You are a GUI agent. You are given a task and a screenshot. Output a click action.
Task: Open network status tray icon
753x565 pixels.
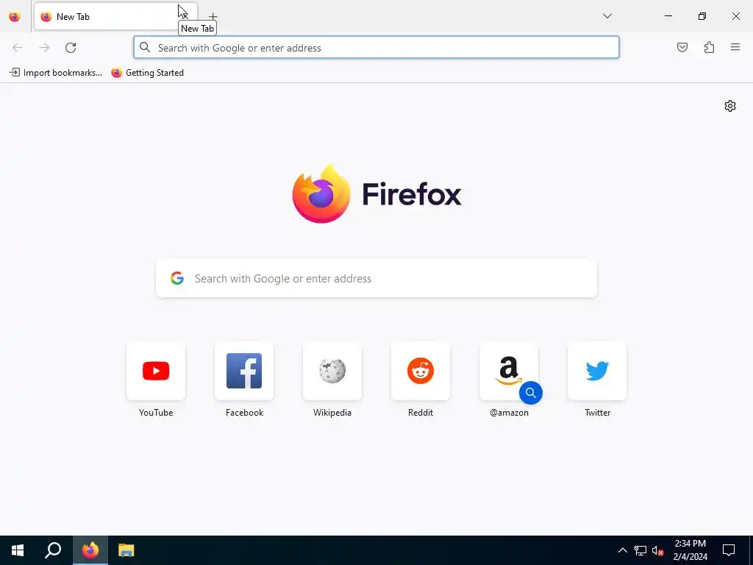click(x=640, y=550)
